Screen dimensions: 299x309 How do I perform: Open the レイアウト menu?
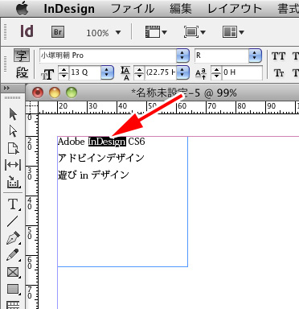tap(235, 9)
